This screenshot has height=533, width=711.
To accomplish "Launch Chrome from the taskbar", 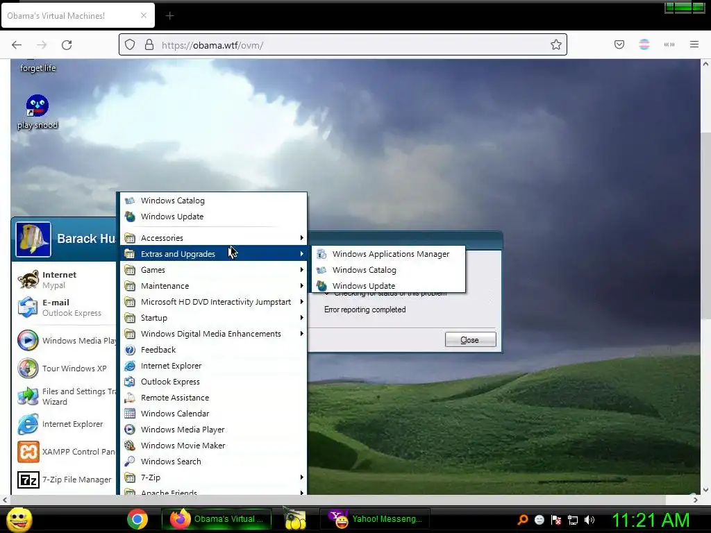I will (x=137, y=519).
